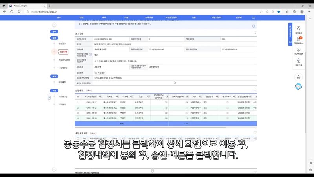Open filter dropdown on 사업자등록번호 column in 협정 내역
Screen dimensions: 314x177
pyautogui.click(x=100, y=96)
